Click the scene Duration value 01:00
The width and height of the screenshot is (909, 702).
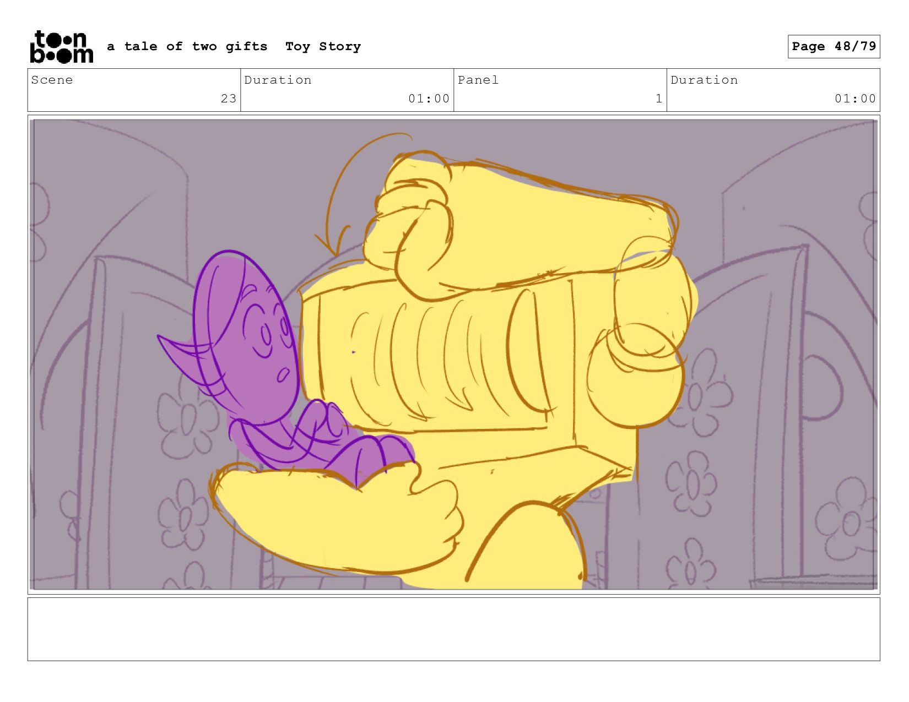click(429, 99)
